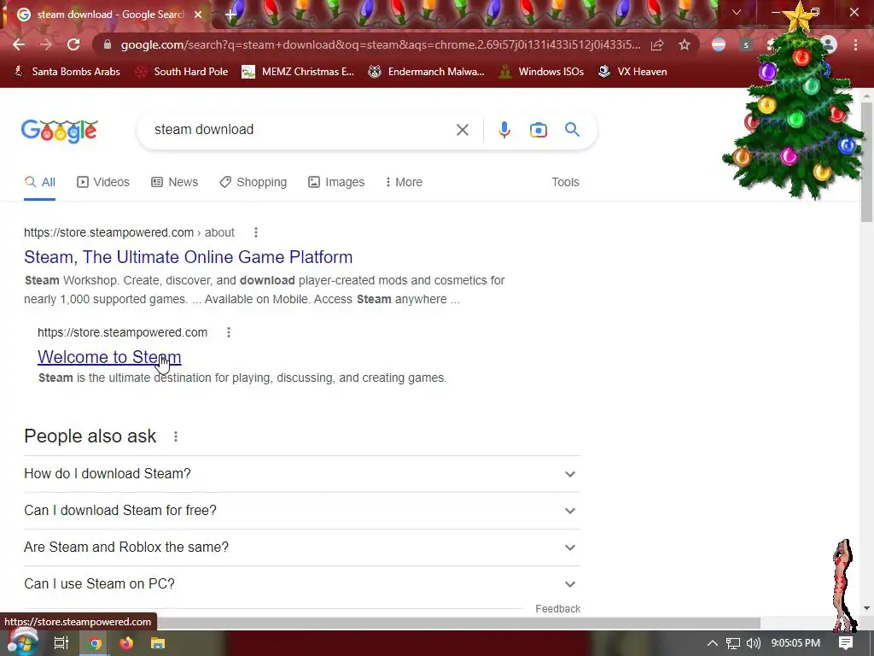Image resolution: width=874 pixels, height=656 pixels.
Task: Click into the search box text
Action: click(204, 130)
